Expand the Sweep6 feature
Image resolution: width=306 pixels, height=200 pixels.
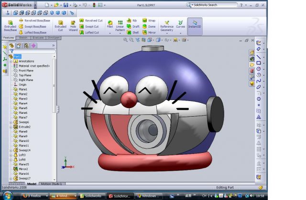[11, 122]
